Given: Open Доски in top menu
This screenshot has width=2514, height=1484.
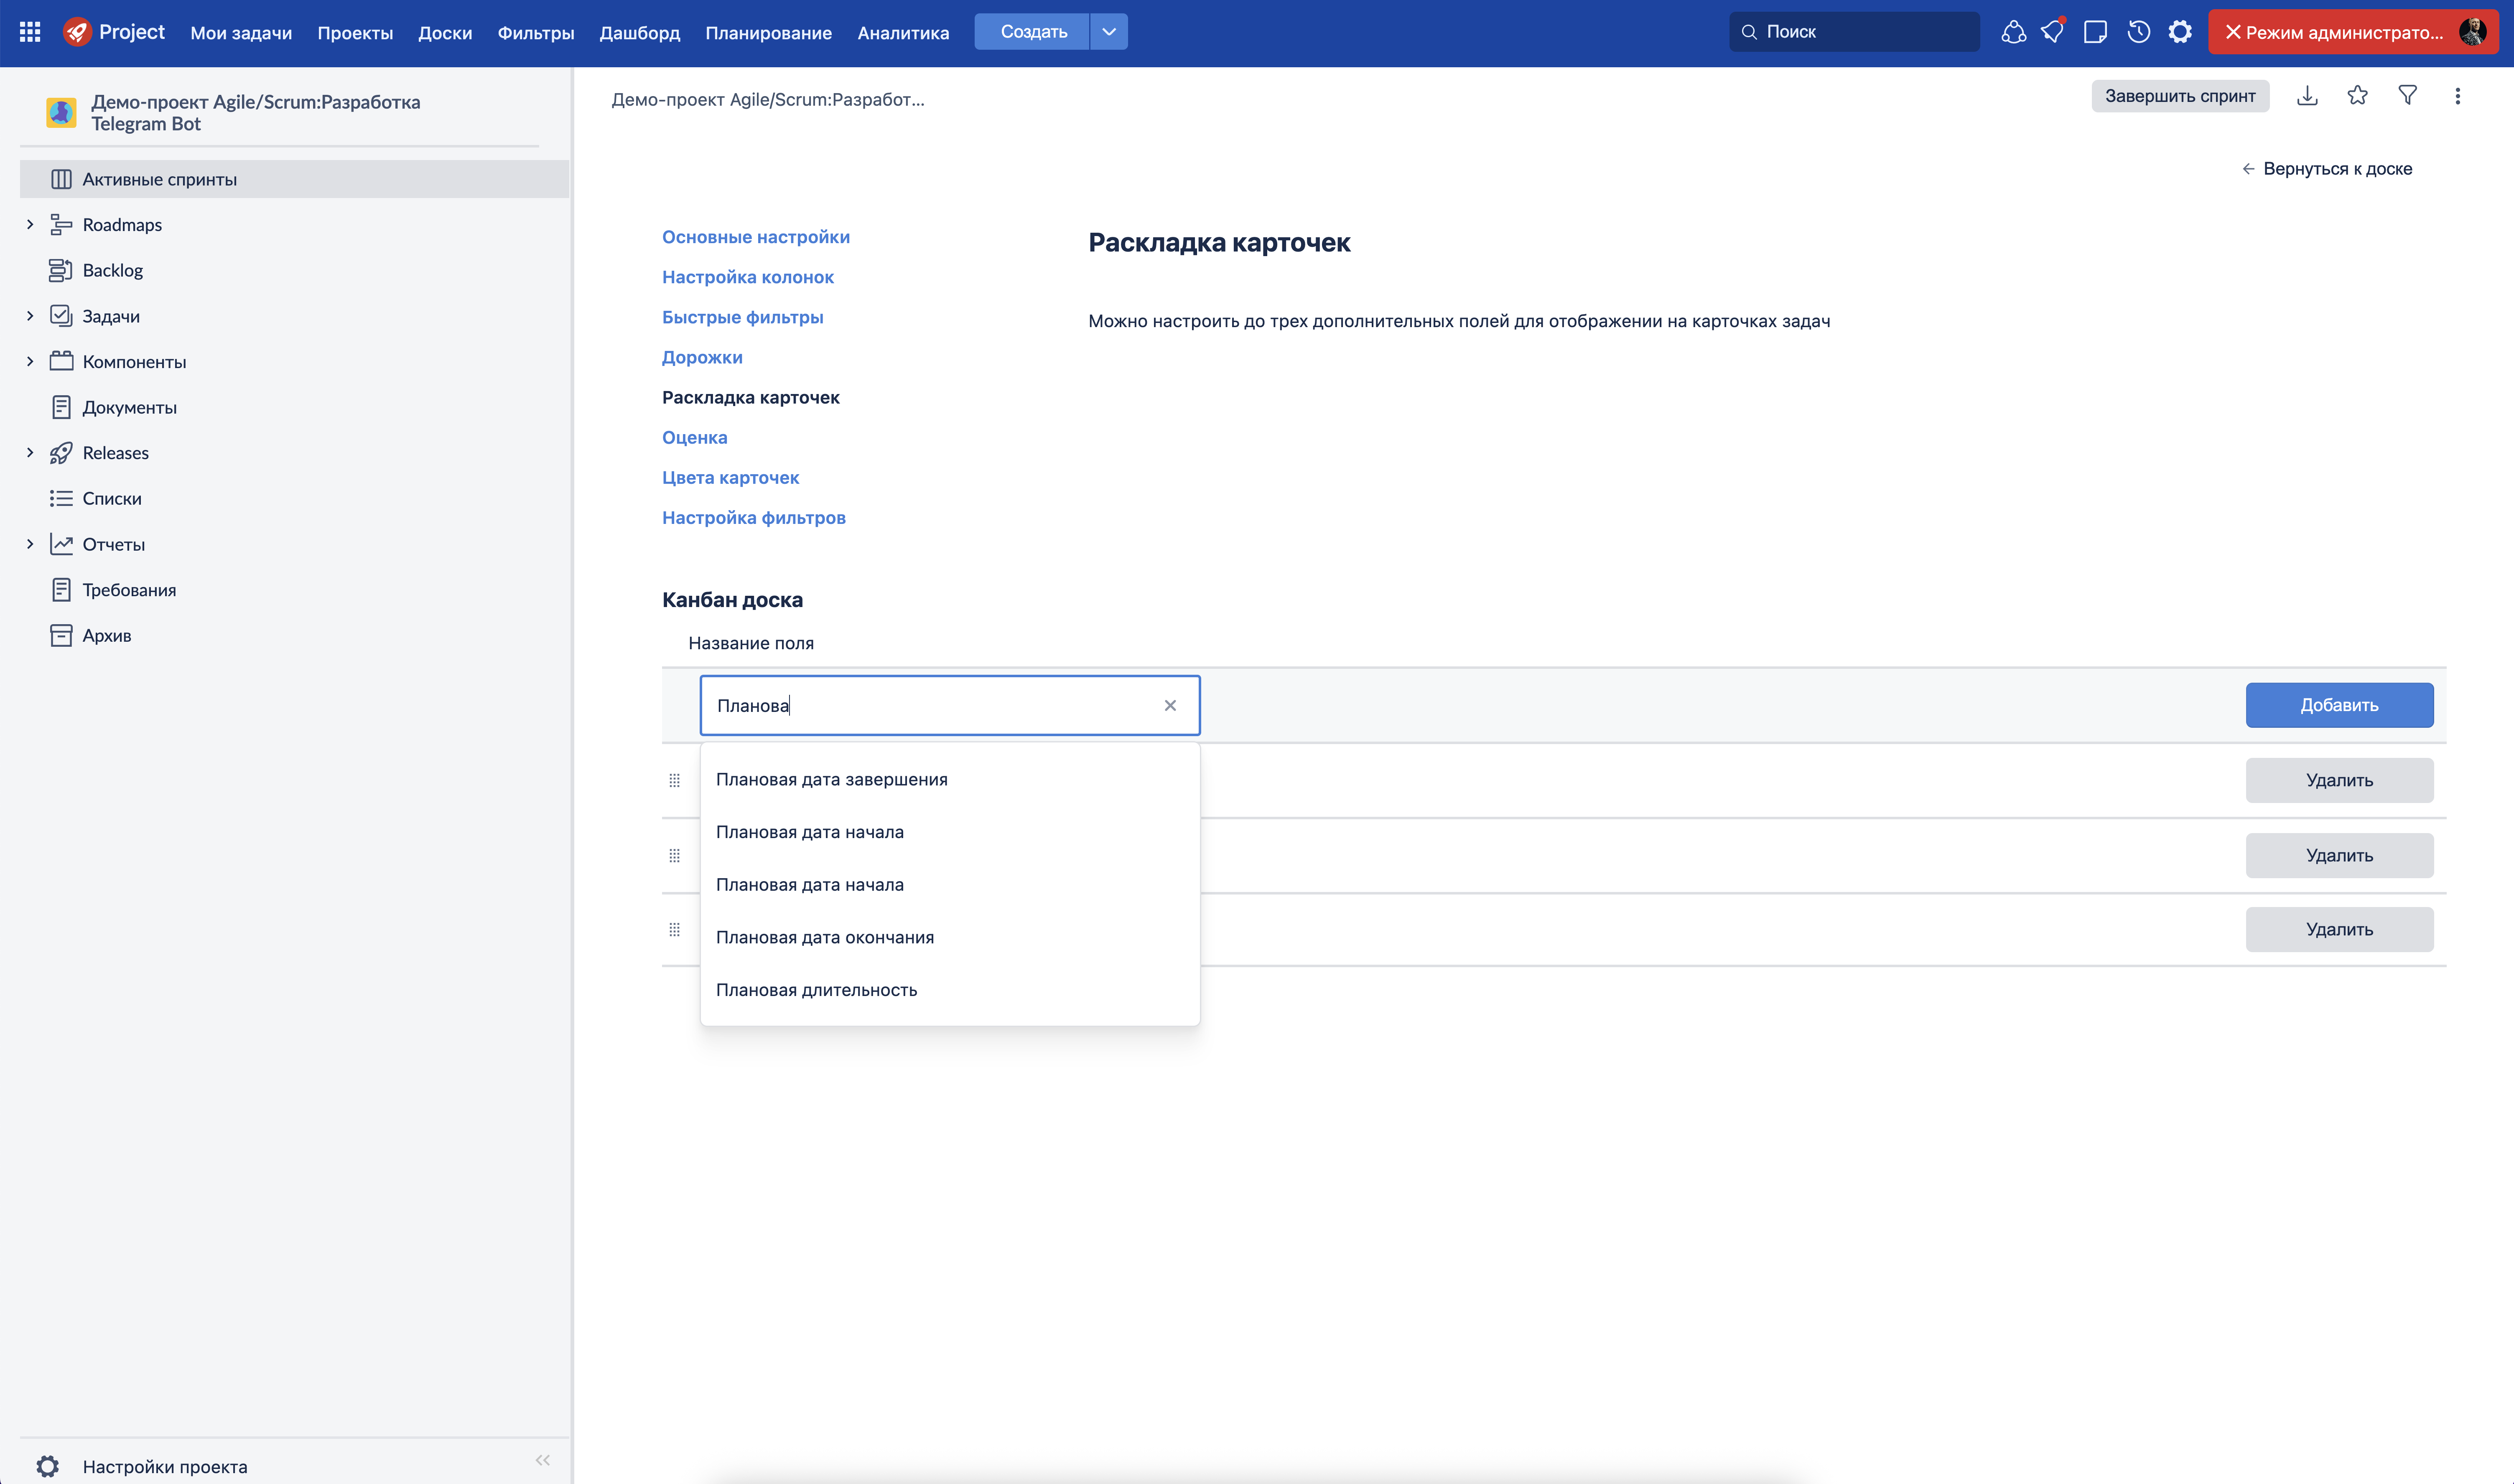Looking at the screenshot, I should pos(445,32).
